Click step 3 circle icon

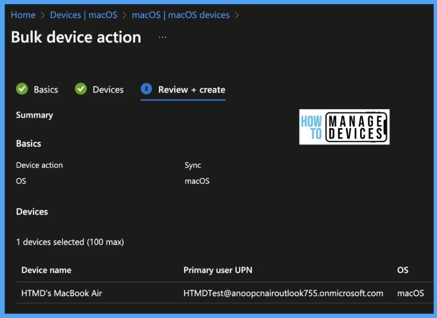(146, 89)
